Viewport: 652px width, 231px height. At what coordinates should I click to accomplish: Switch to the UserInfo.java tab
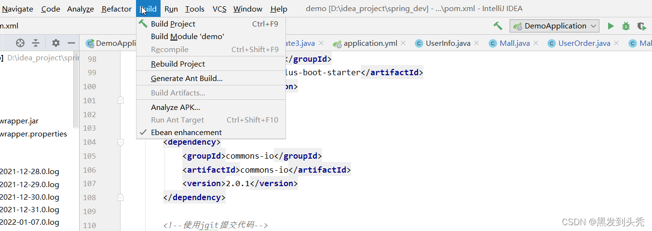[x=448, y=43]
